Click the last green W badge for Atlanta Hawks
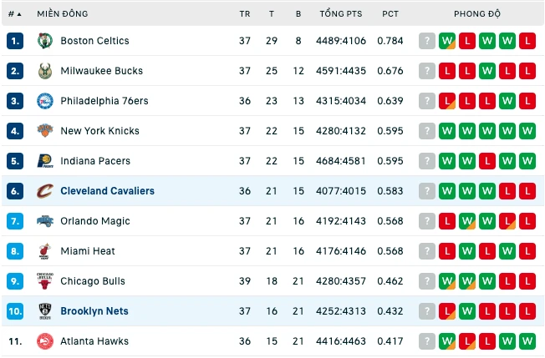The image size is (545, 358). pyautogui.click(x=527, y=341)
